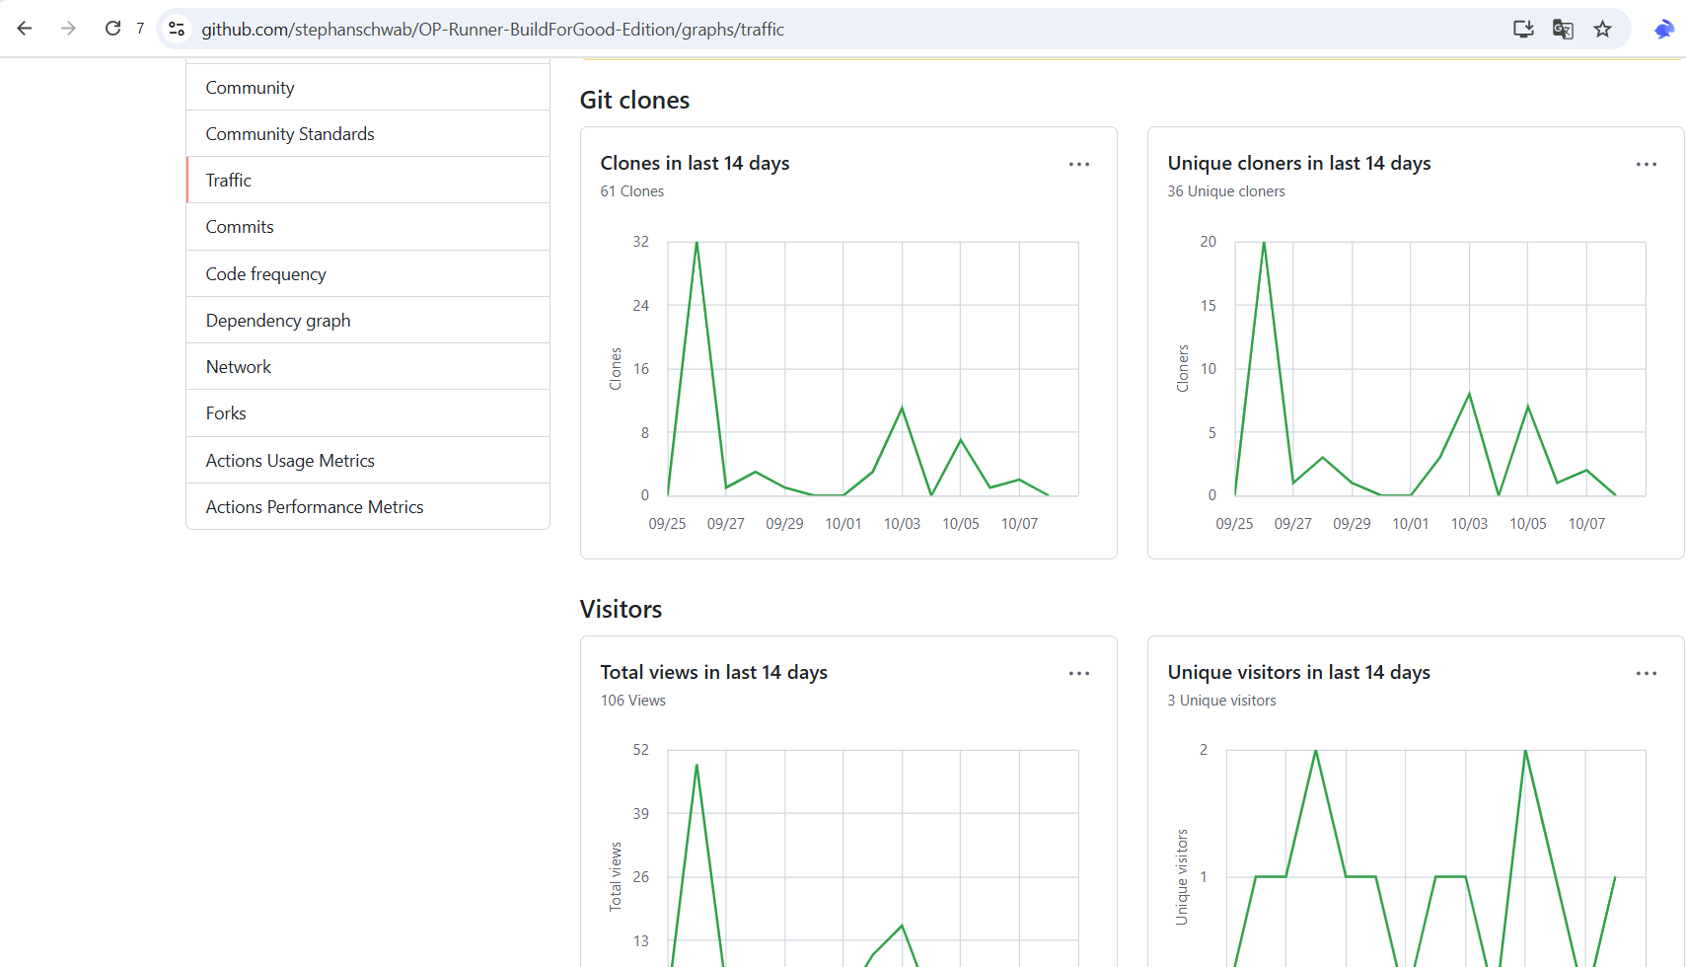1686x967 pixels.
Task: Expand options for Unique visitors chart
Action: 1647,673
